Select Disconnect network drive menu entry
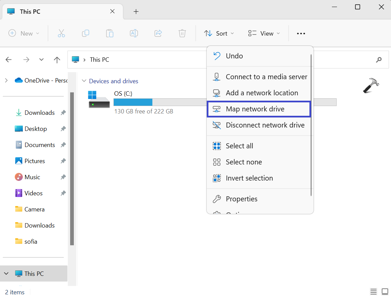Image resolution: width=391 pixels, height=297 pixels. tap(265, 125)
